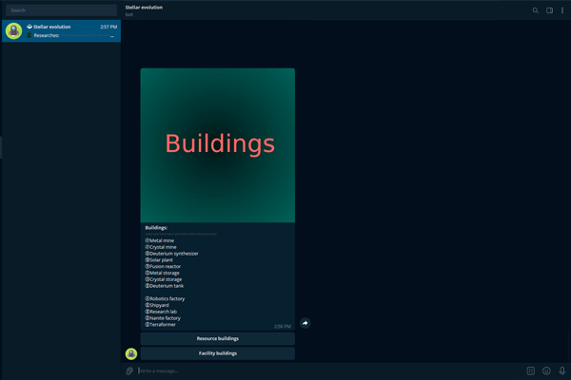
Task: Click the Stellar evolution title in the header
Action: [x=145, y=7]
